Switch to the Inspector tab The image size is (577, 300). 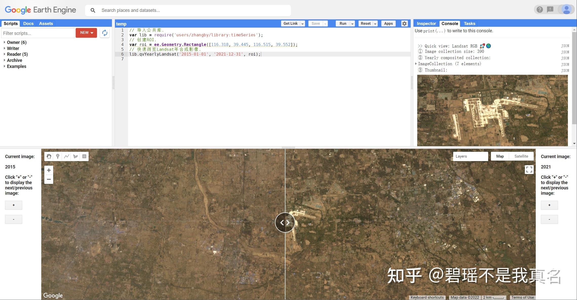[x=426, y=23]
